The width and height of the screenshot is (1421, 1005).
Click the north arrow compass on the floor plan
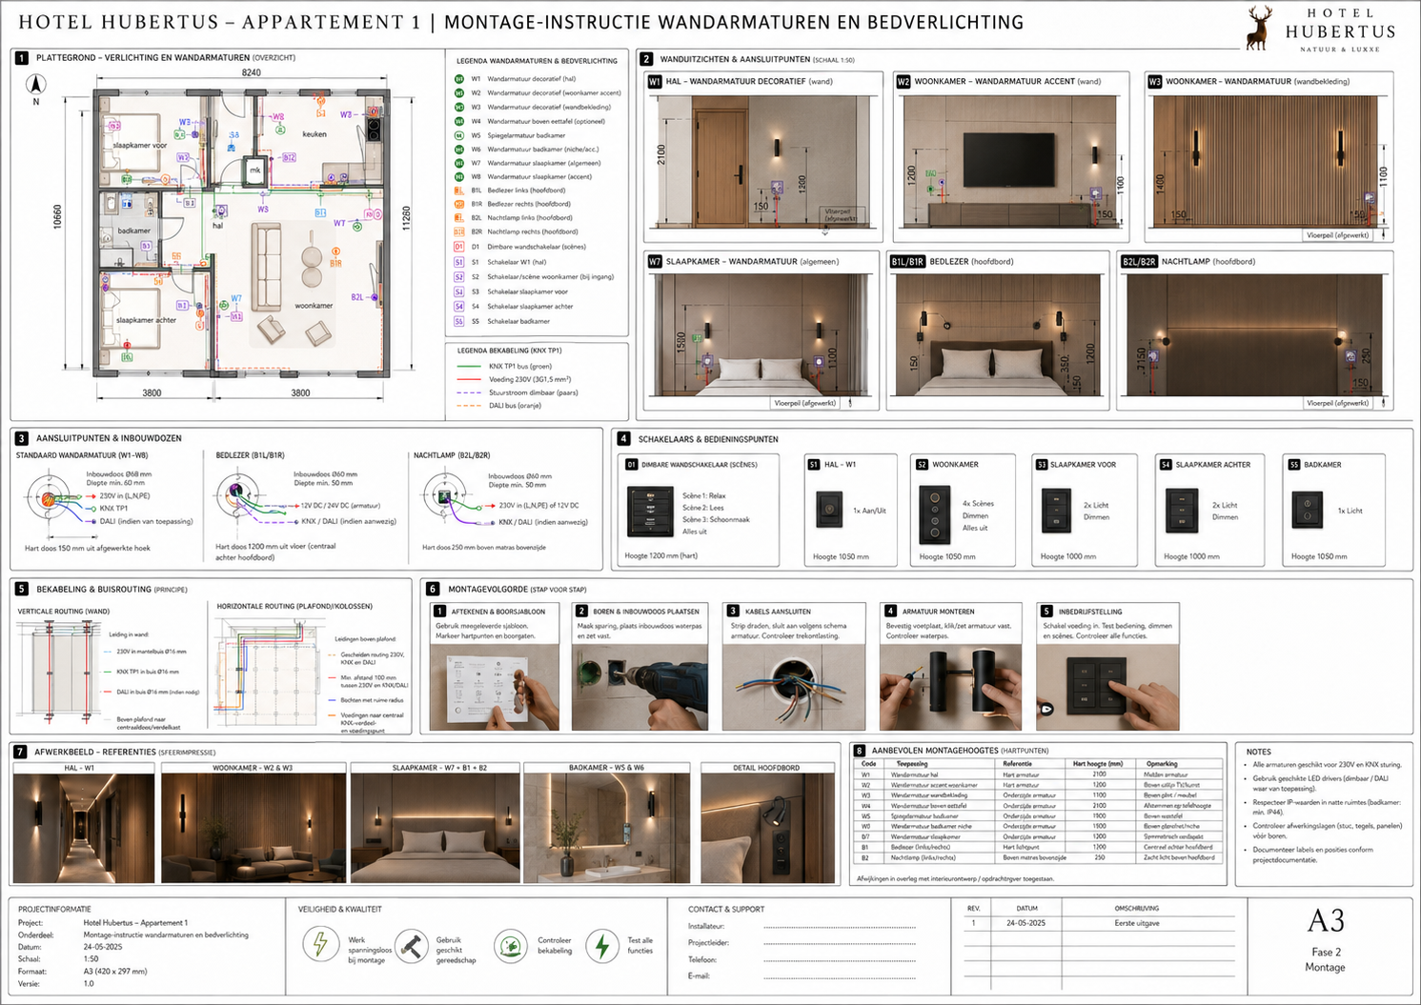click(35, 85)
